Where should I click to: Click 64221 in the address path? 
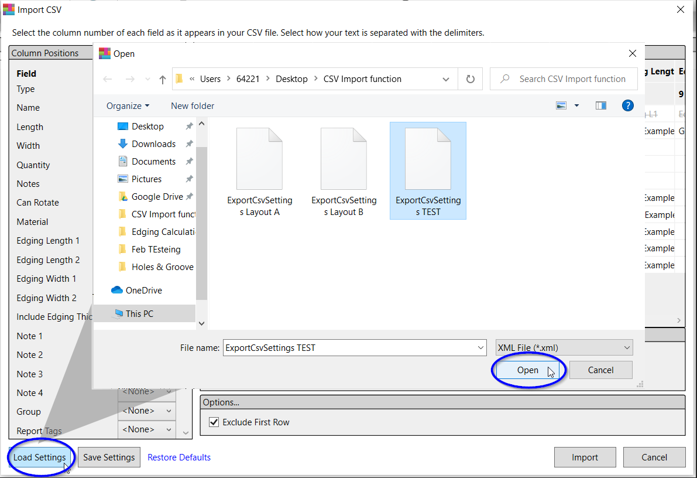point(248,79)
